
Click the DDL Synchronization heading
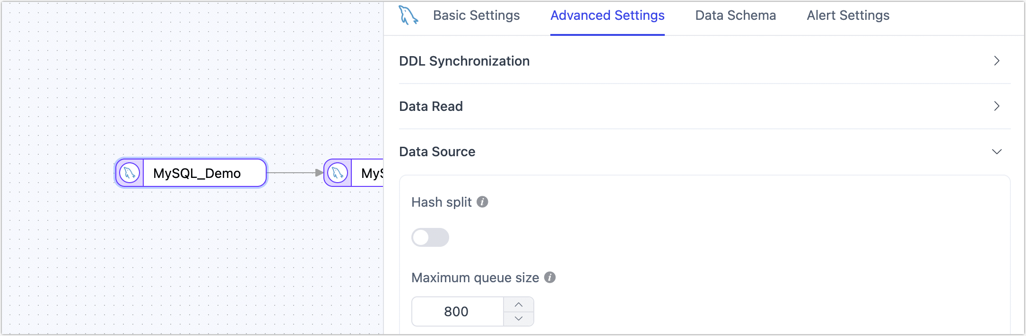point(464,61)
